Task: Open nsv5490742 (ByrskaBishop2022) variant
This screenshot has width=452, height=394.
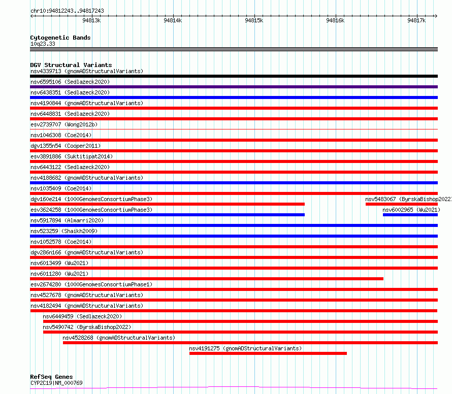Action: pyautogui.click(x=87, y=327)
